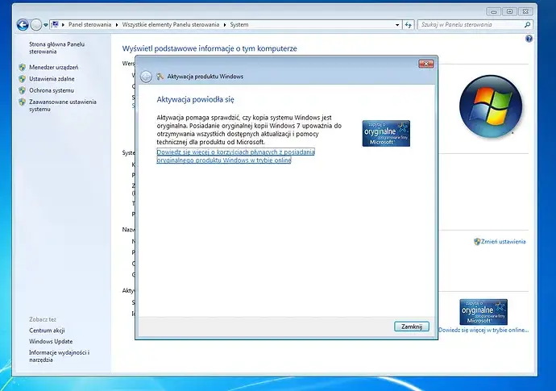Click the shield icon beside Zaawansowane ustawienia systemu
556x391 pixels.
[22, 102]
